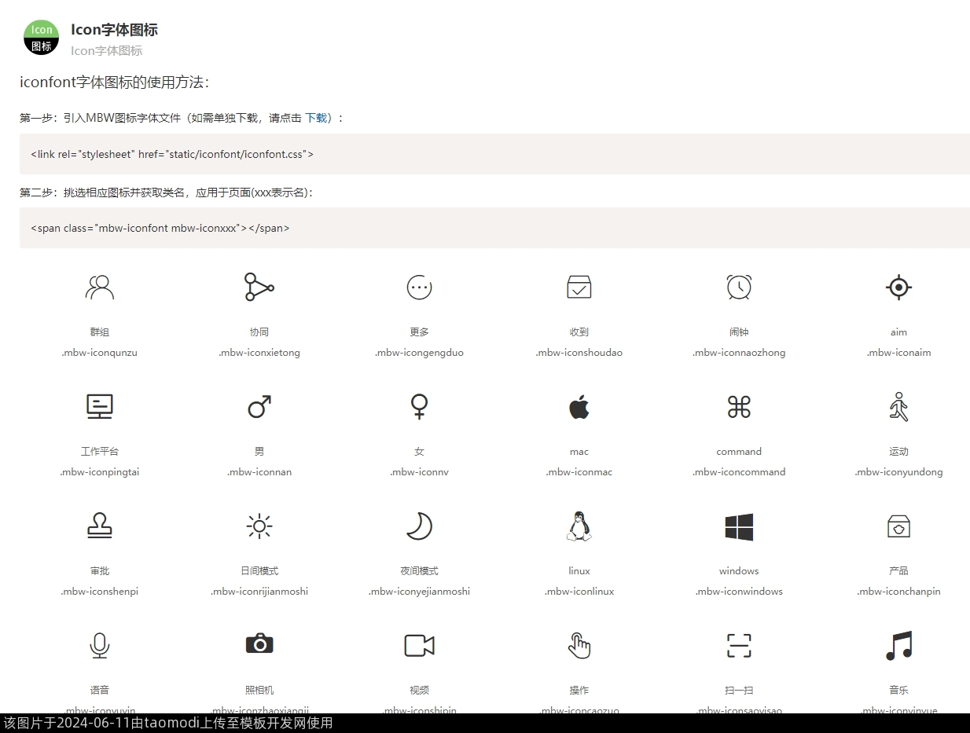The width and height of the screenshot is (970, 733).
Task: Select the 日间模式 sun day mode icon
Action: click(259, 526)
